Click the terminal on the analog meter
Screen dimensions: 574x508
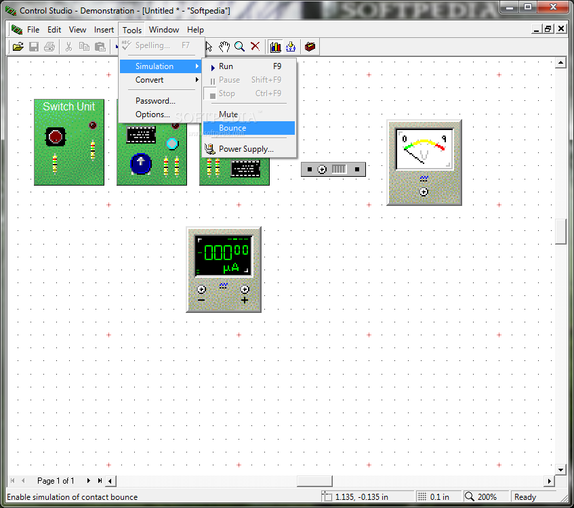pos(424,192)
